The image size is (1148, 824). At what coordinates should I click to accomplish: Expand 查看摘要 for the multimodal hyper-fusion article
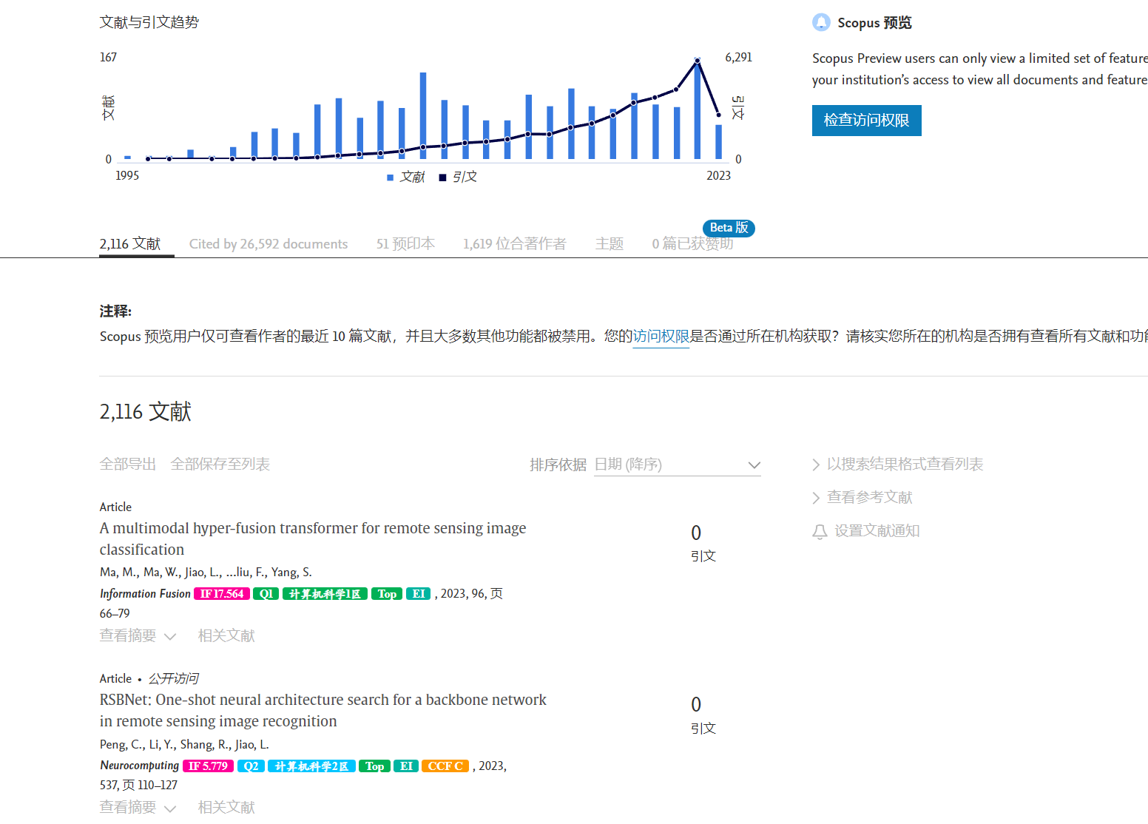coord(138,636)
